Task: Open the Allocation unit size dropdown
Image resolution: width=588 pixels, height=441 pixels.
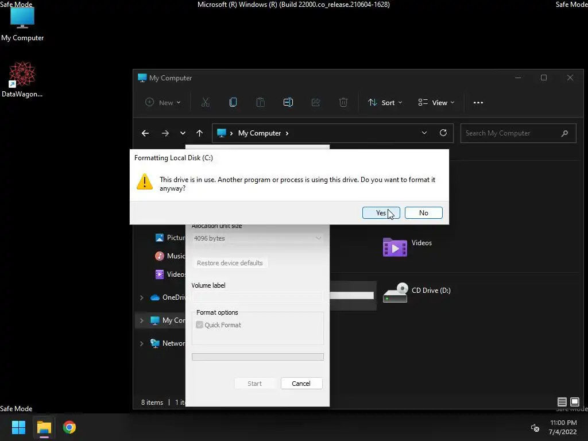Action: (258, 238)
